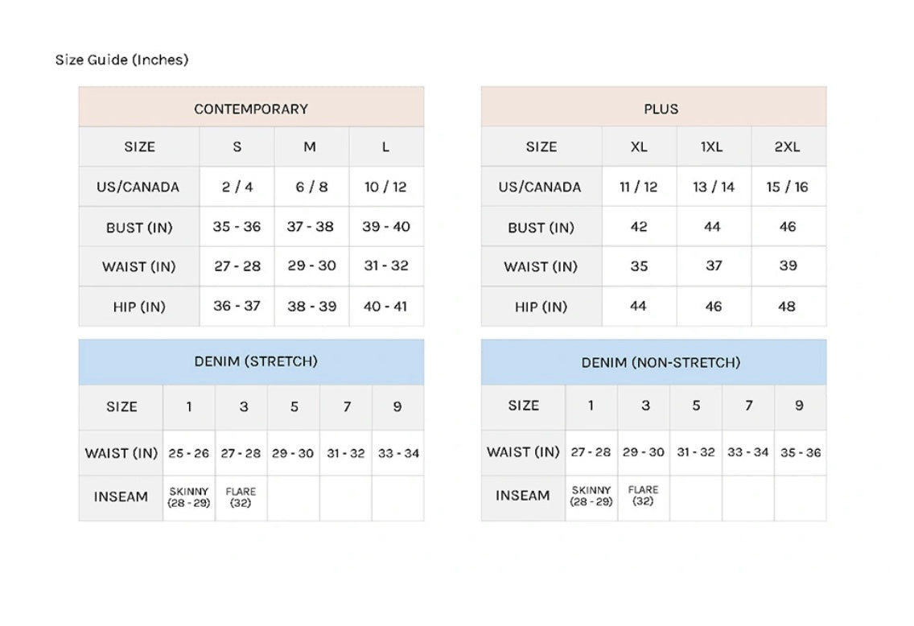
Task: Select the PLUS table header
Action: tap(661, 109)
